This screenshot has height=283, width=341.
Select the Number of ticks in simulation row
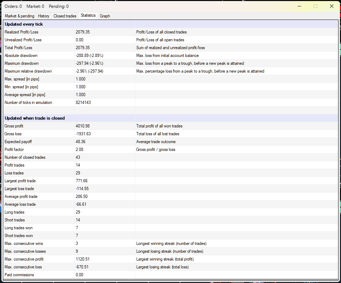(28, 103)
